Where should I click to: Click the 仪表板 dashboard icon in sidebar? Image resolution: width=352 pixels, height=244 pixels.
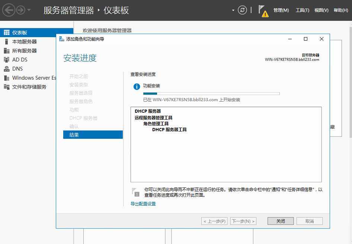pos(7,33)
